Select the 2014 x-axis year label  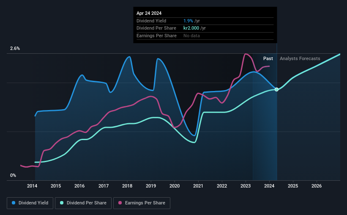[x=32, y=186]
